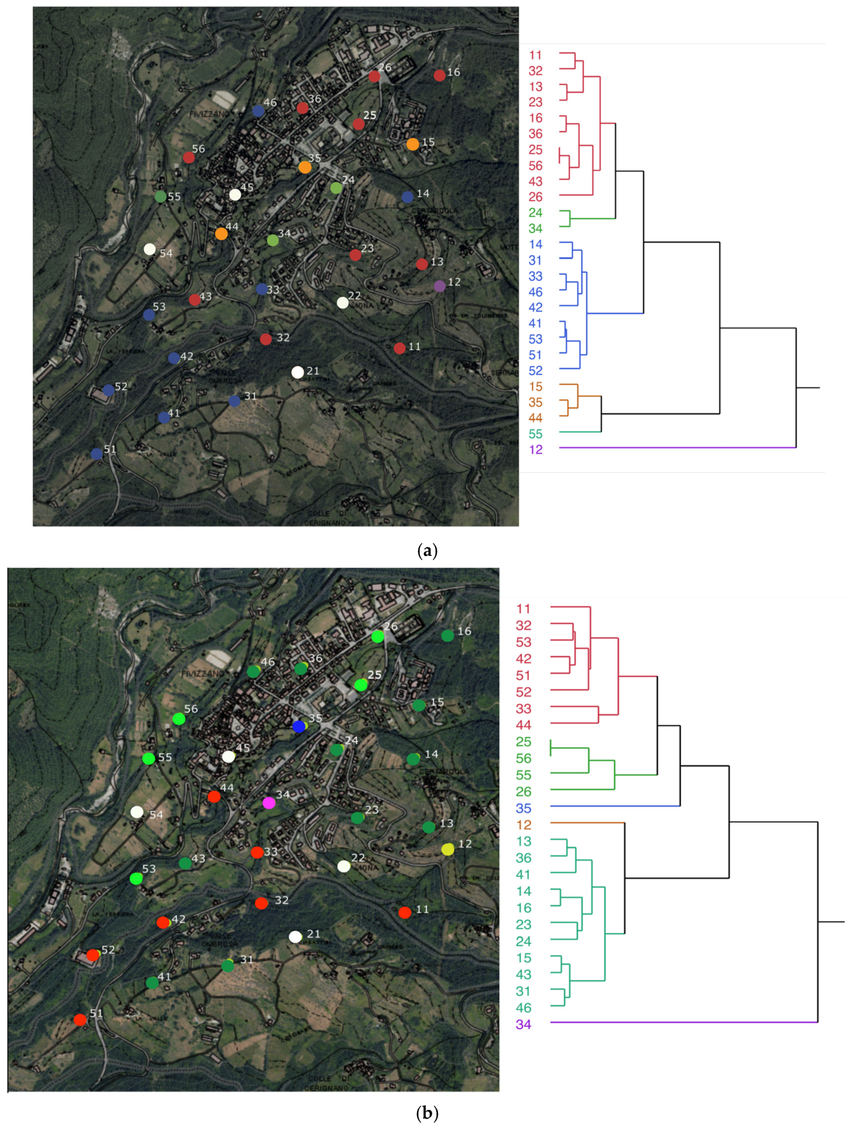The image size is (850, 1131).
Task: Select teal label 55 in top dendrogram
Action: 536,434
